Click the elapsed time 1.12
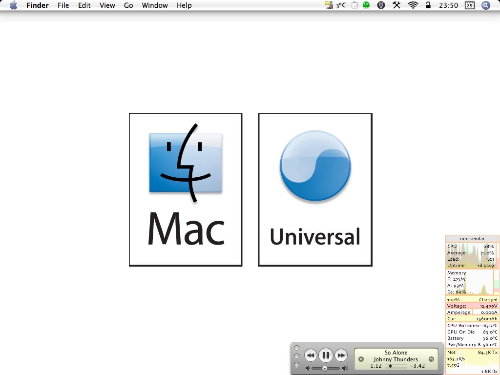The height and width of the screenshot is (375, 500). (x=376, y=366)
